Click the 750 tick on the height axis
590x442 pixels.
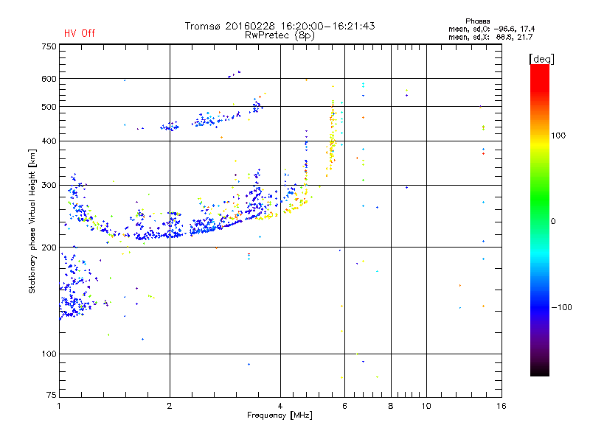click(49, 46)
